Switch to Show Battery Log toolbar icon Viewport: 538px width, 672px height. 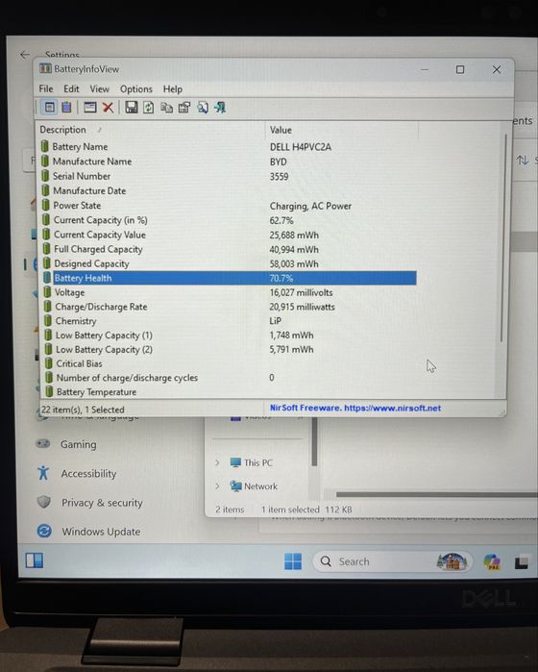click(x=66, y=107)
